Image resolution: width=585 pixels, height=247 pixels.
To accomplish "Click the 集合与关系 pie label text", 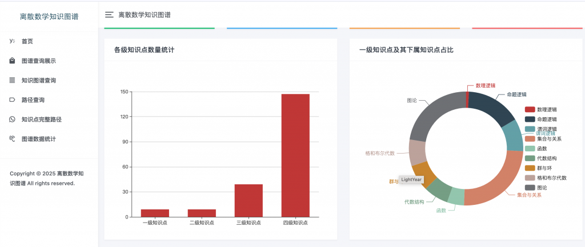I will pos(529,195).
